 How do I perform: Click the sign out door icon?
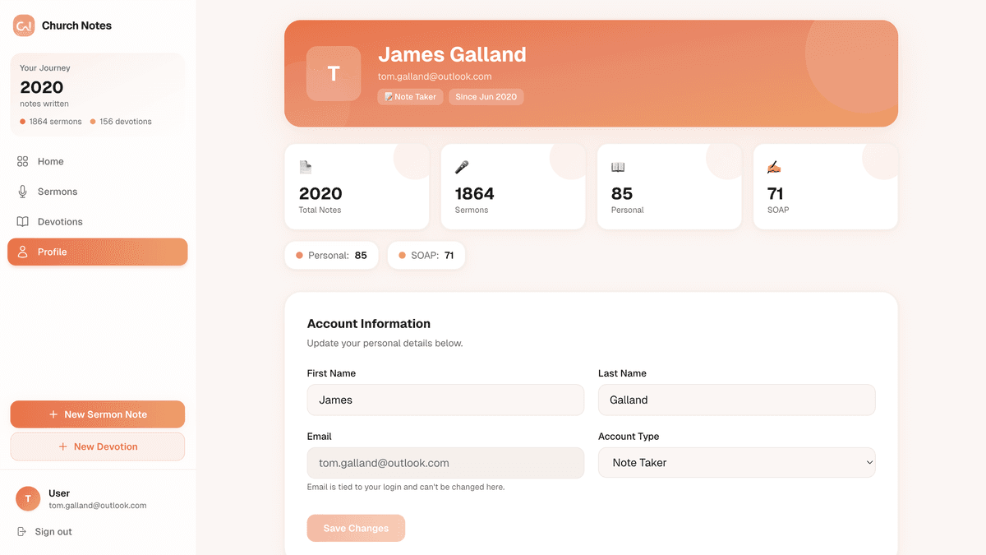[21, 531]
